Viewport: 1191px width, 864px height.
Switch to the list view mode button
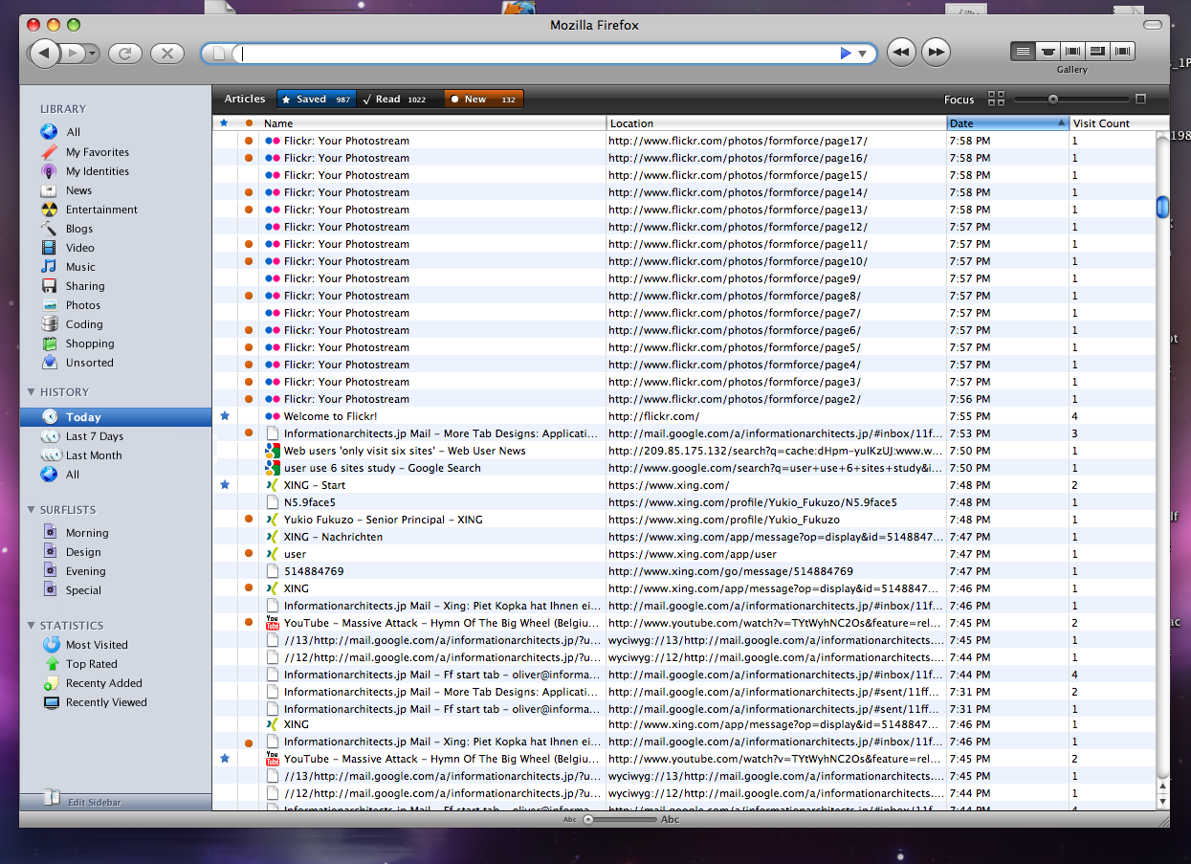coord(1024,51)
